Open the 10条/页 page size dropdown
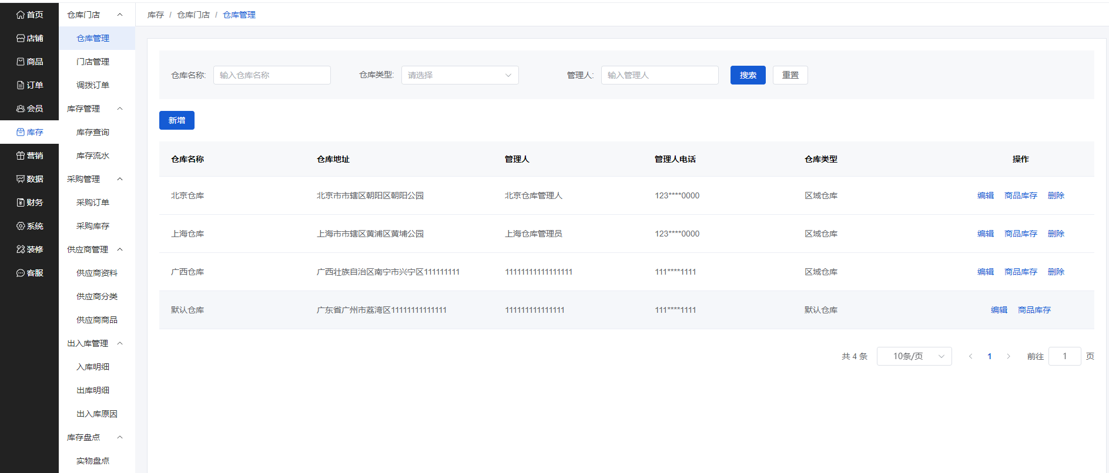The height and width of the screenshot is (473, 1109). (914, 356)
